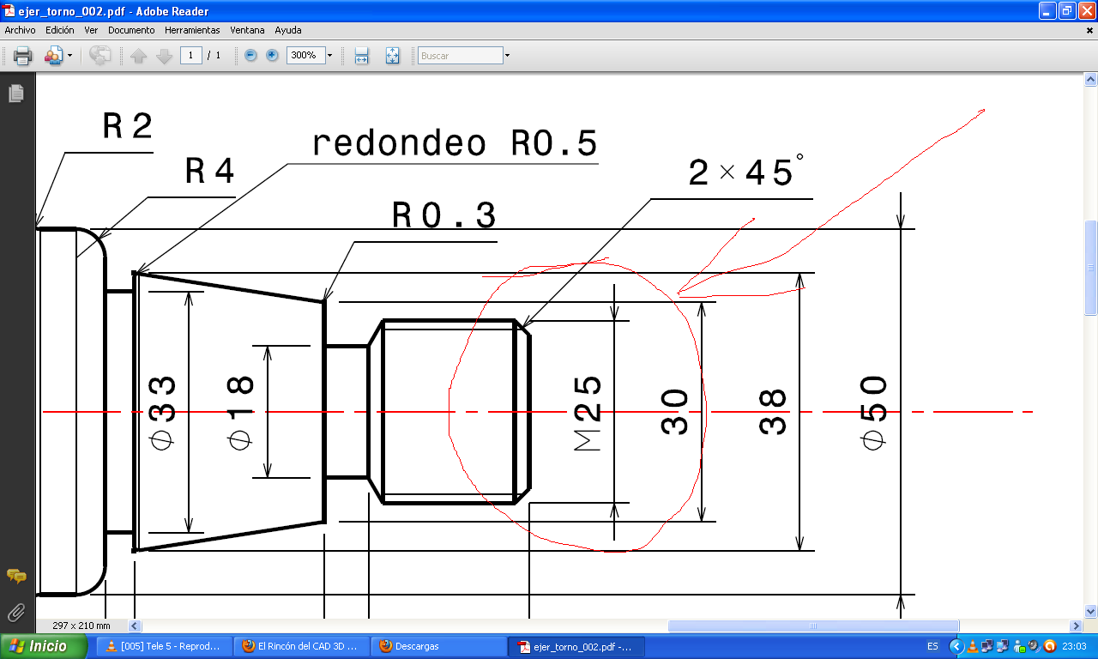Click the vertical scrollbar thumb
The height and width of the screenshot is (659, 1098).
(1091, 268)
